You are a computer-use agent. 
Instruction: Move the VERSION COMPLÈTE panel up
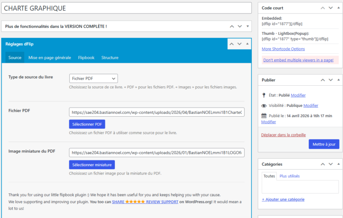pyautogui.click(x=232, y=26)
